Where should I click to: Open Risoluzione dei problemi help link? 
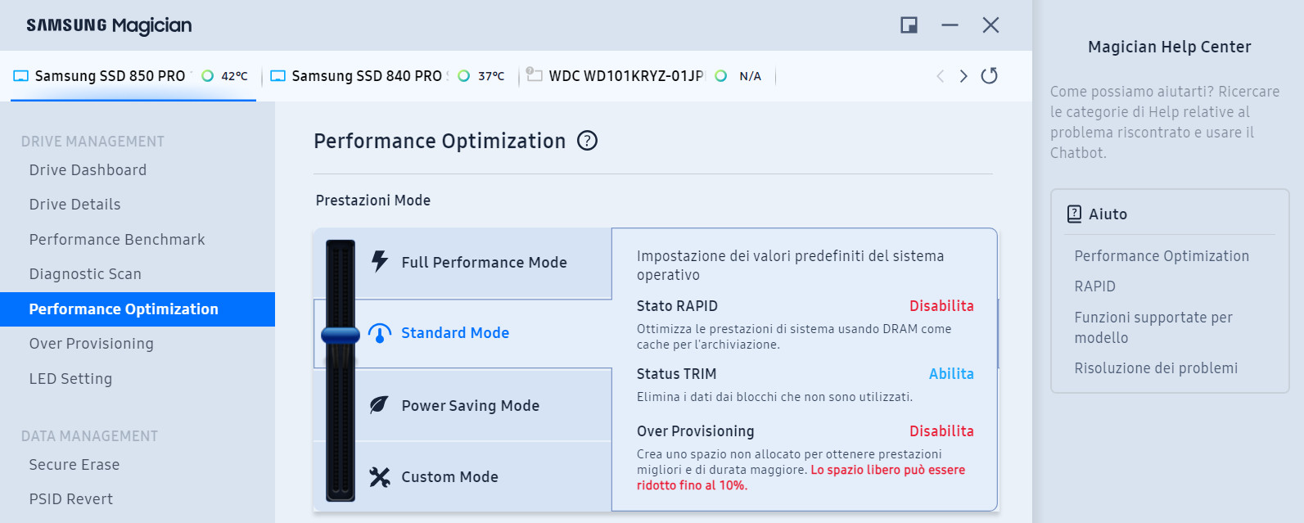click(x=1156, y=368)
